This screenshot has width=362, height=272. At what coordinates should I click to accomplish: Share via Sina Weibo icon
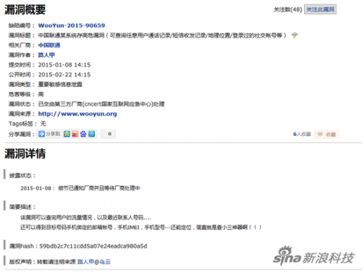point(75,134)
